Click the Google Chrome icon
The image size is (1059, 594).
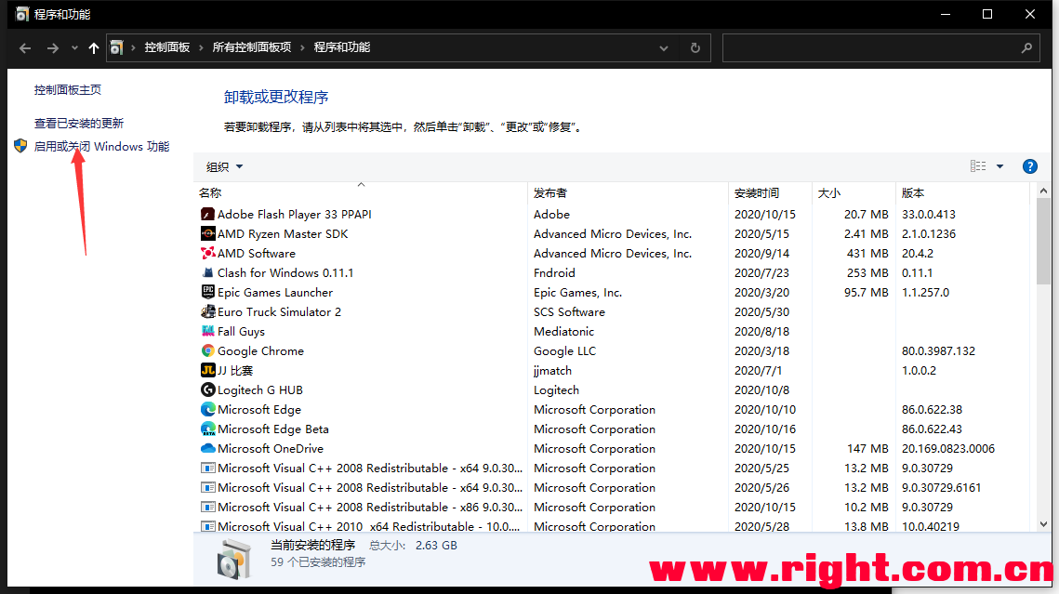tap(208, 351)
